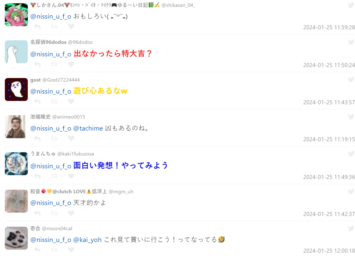The height and width of the screenshot is (256, 355).
Task: Open gost's ghost avatar image
Action: (16, 89)
